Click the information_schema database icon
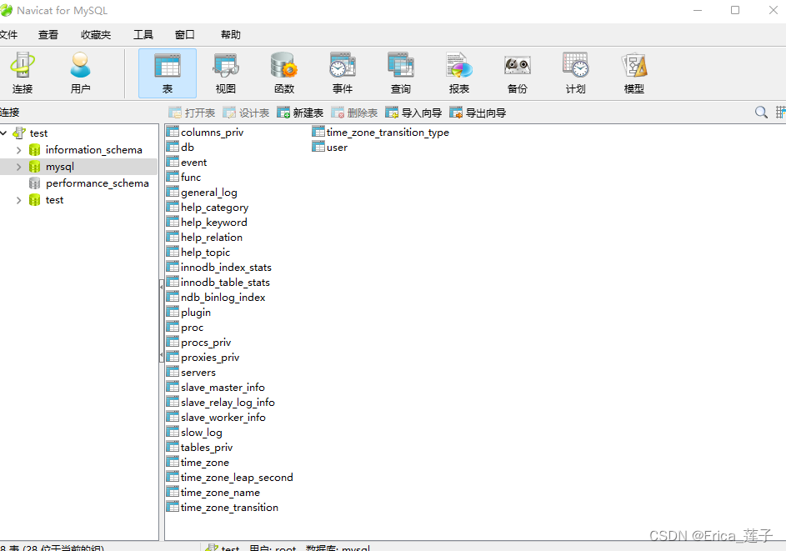This screenshot has height=551, width=786. tap(34, 150)
